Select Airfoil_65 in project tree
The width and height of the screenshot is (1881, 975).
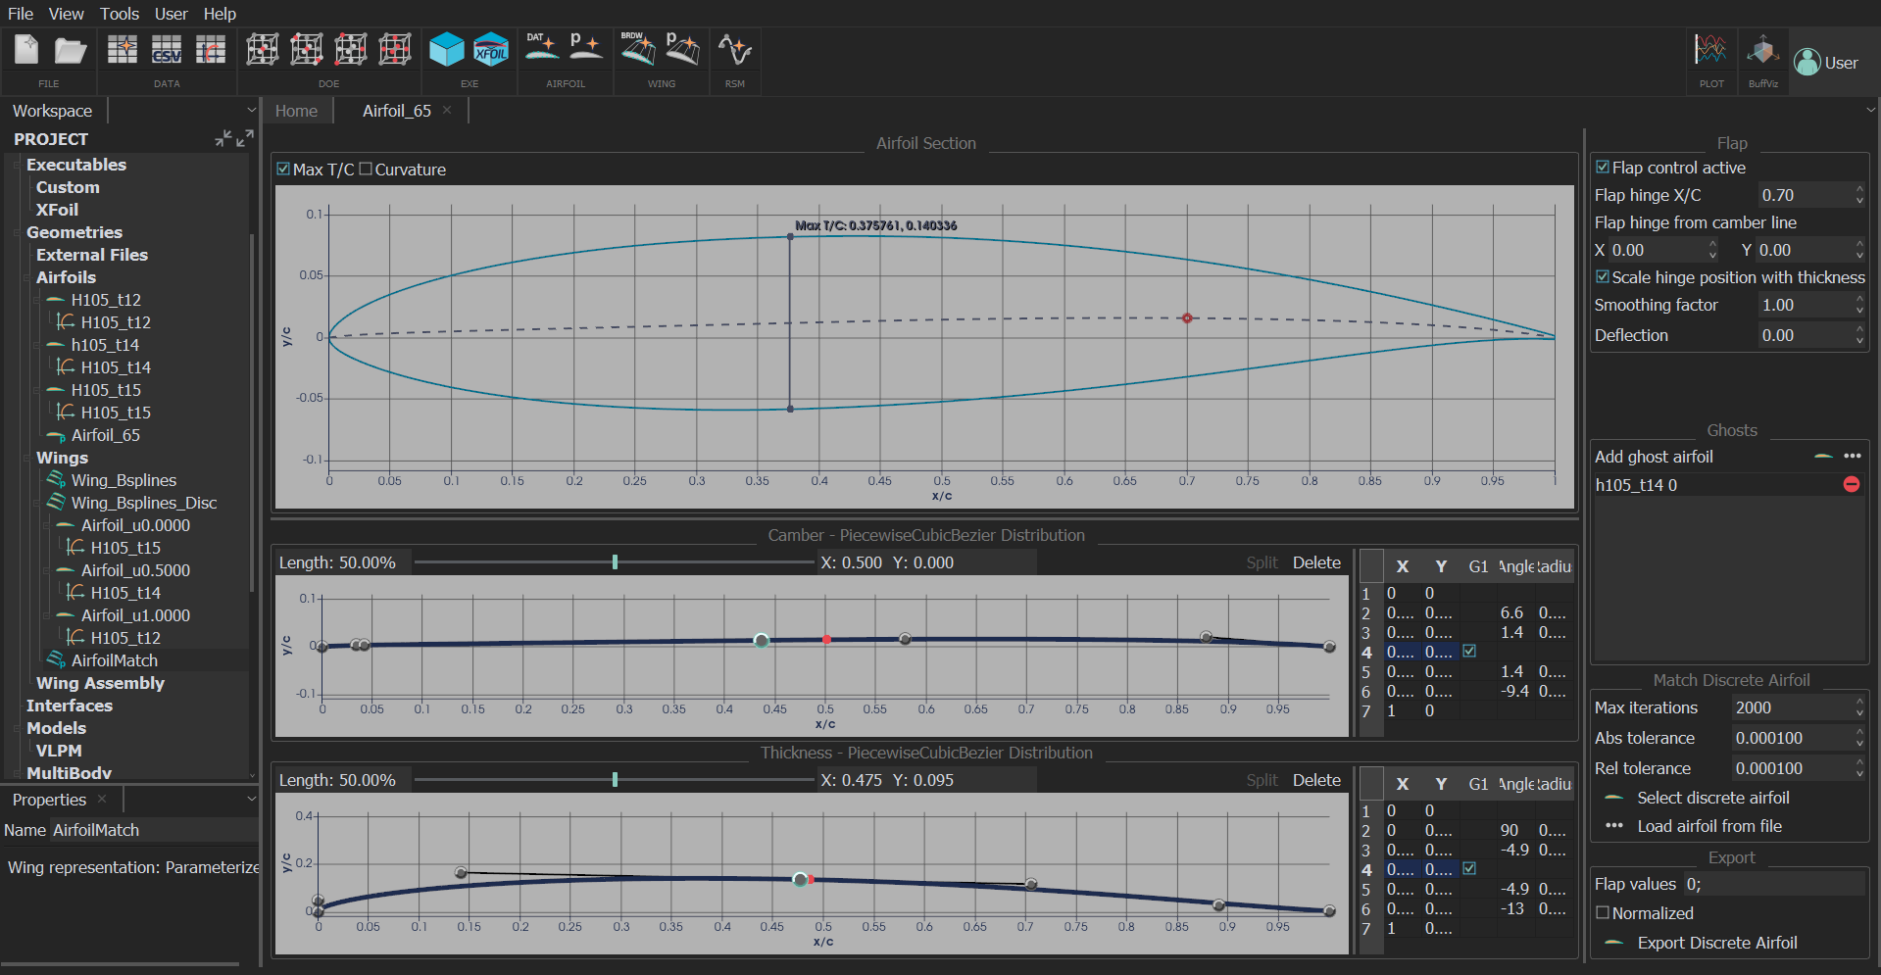point(106,435)
